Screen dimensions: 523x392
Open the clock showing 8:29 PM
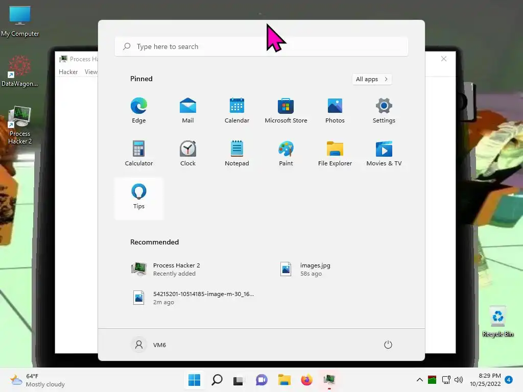click(x=485, y=380)
